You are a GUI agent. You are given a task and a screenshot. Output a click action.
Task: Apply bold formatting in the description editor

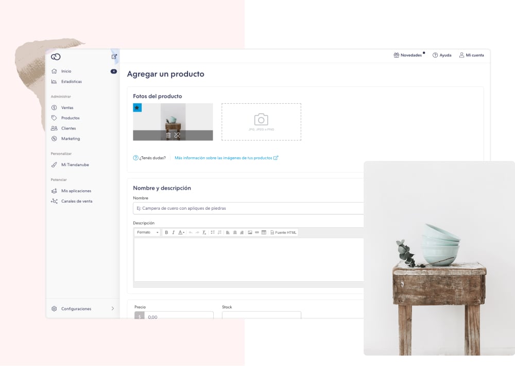[x=166, y=232]
